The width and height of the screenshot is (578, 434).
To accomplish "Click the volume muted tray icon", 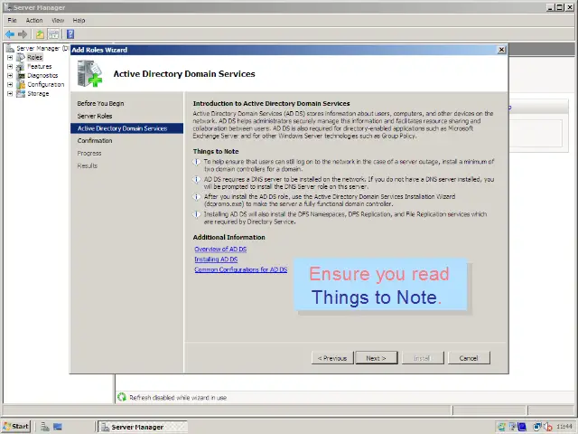I will pos(548,427).
